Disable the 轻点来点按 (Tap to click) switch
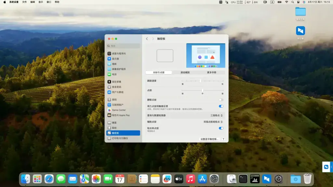Screen dimensions: 333x187 221,128
